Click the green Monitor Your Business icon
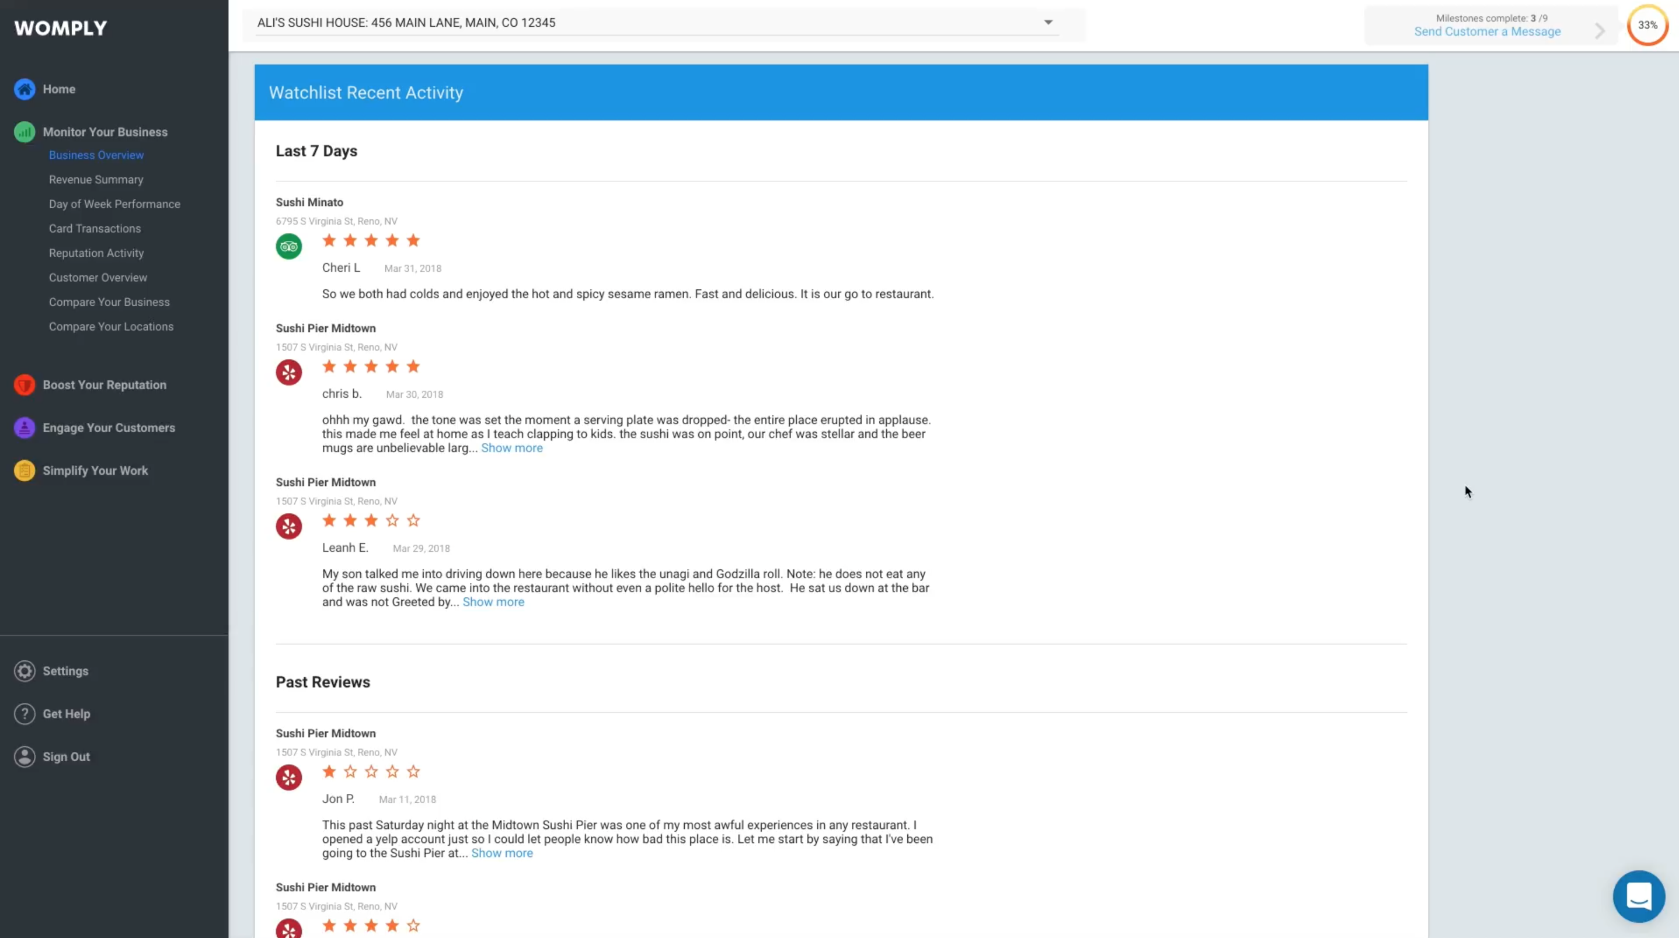Viewport: 1679px width, 938px height. [25, 132]
